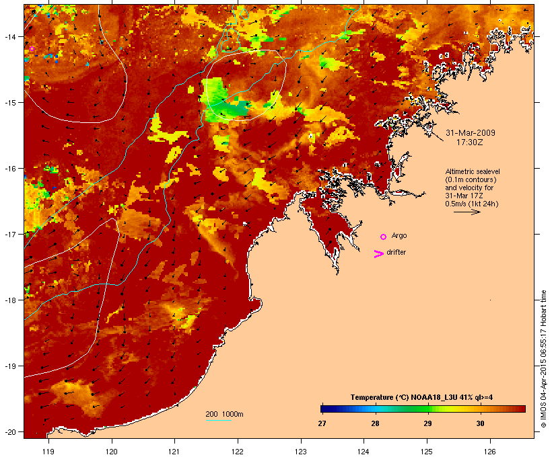The image size is (552, 457).
Task: Click latitude axis label -20
Action: [x=10, y=431]
